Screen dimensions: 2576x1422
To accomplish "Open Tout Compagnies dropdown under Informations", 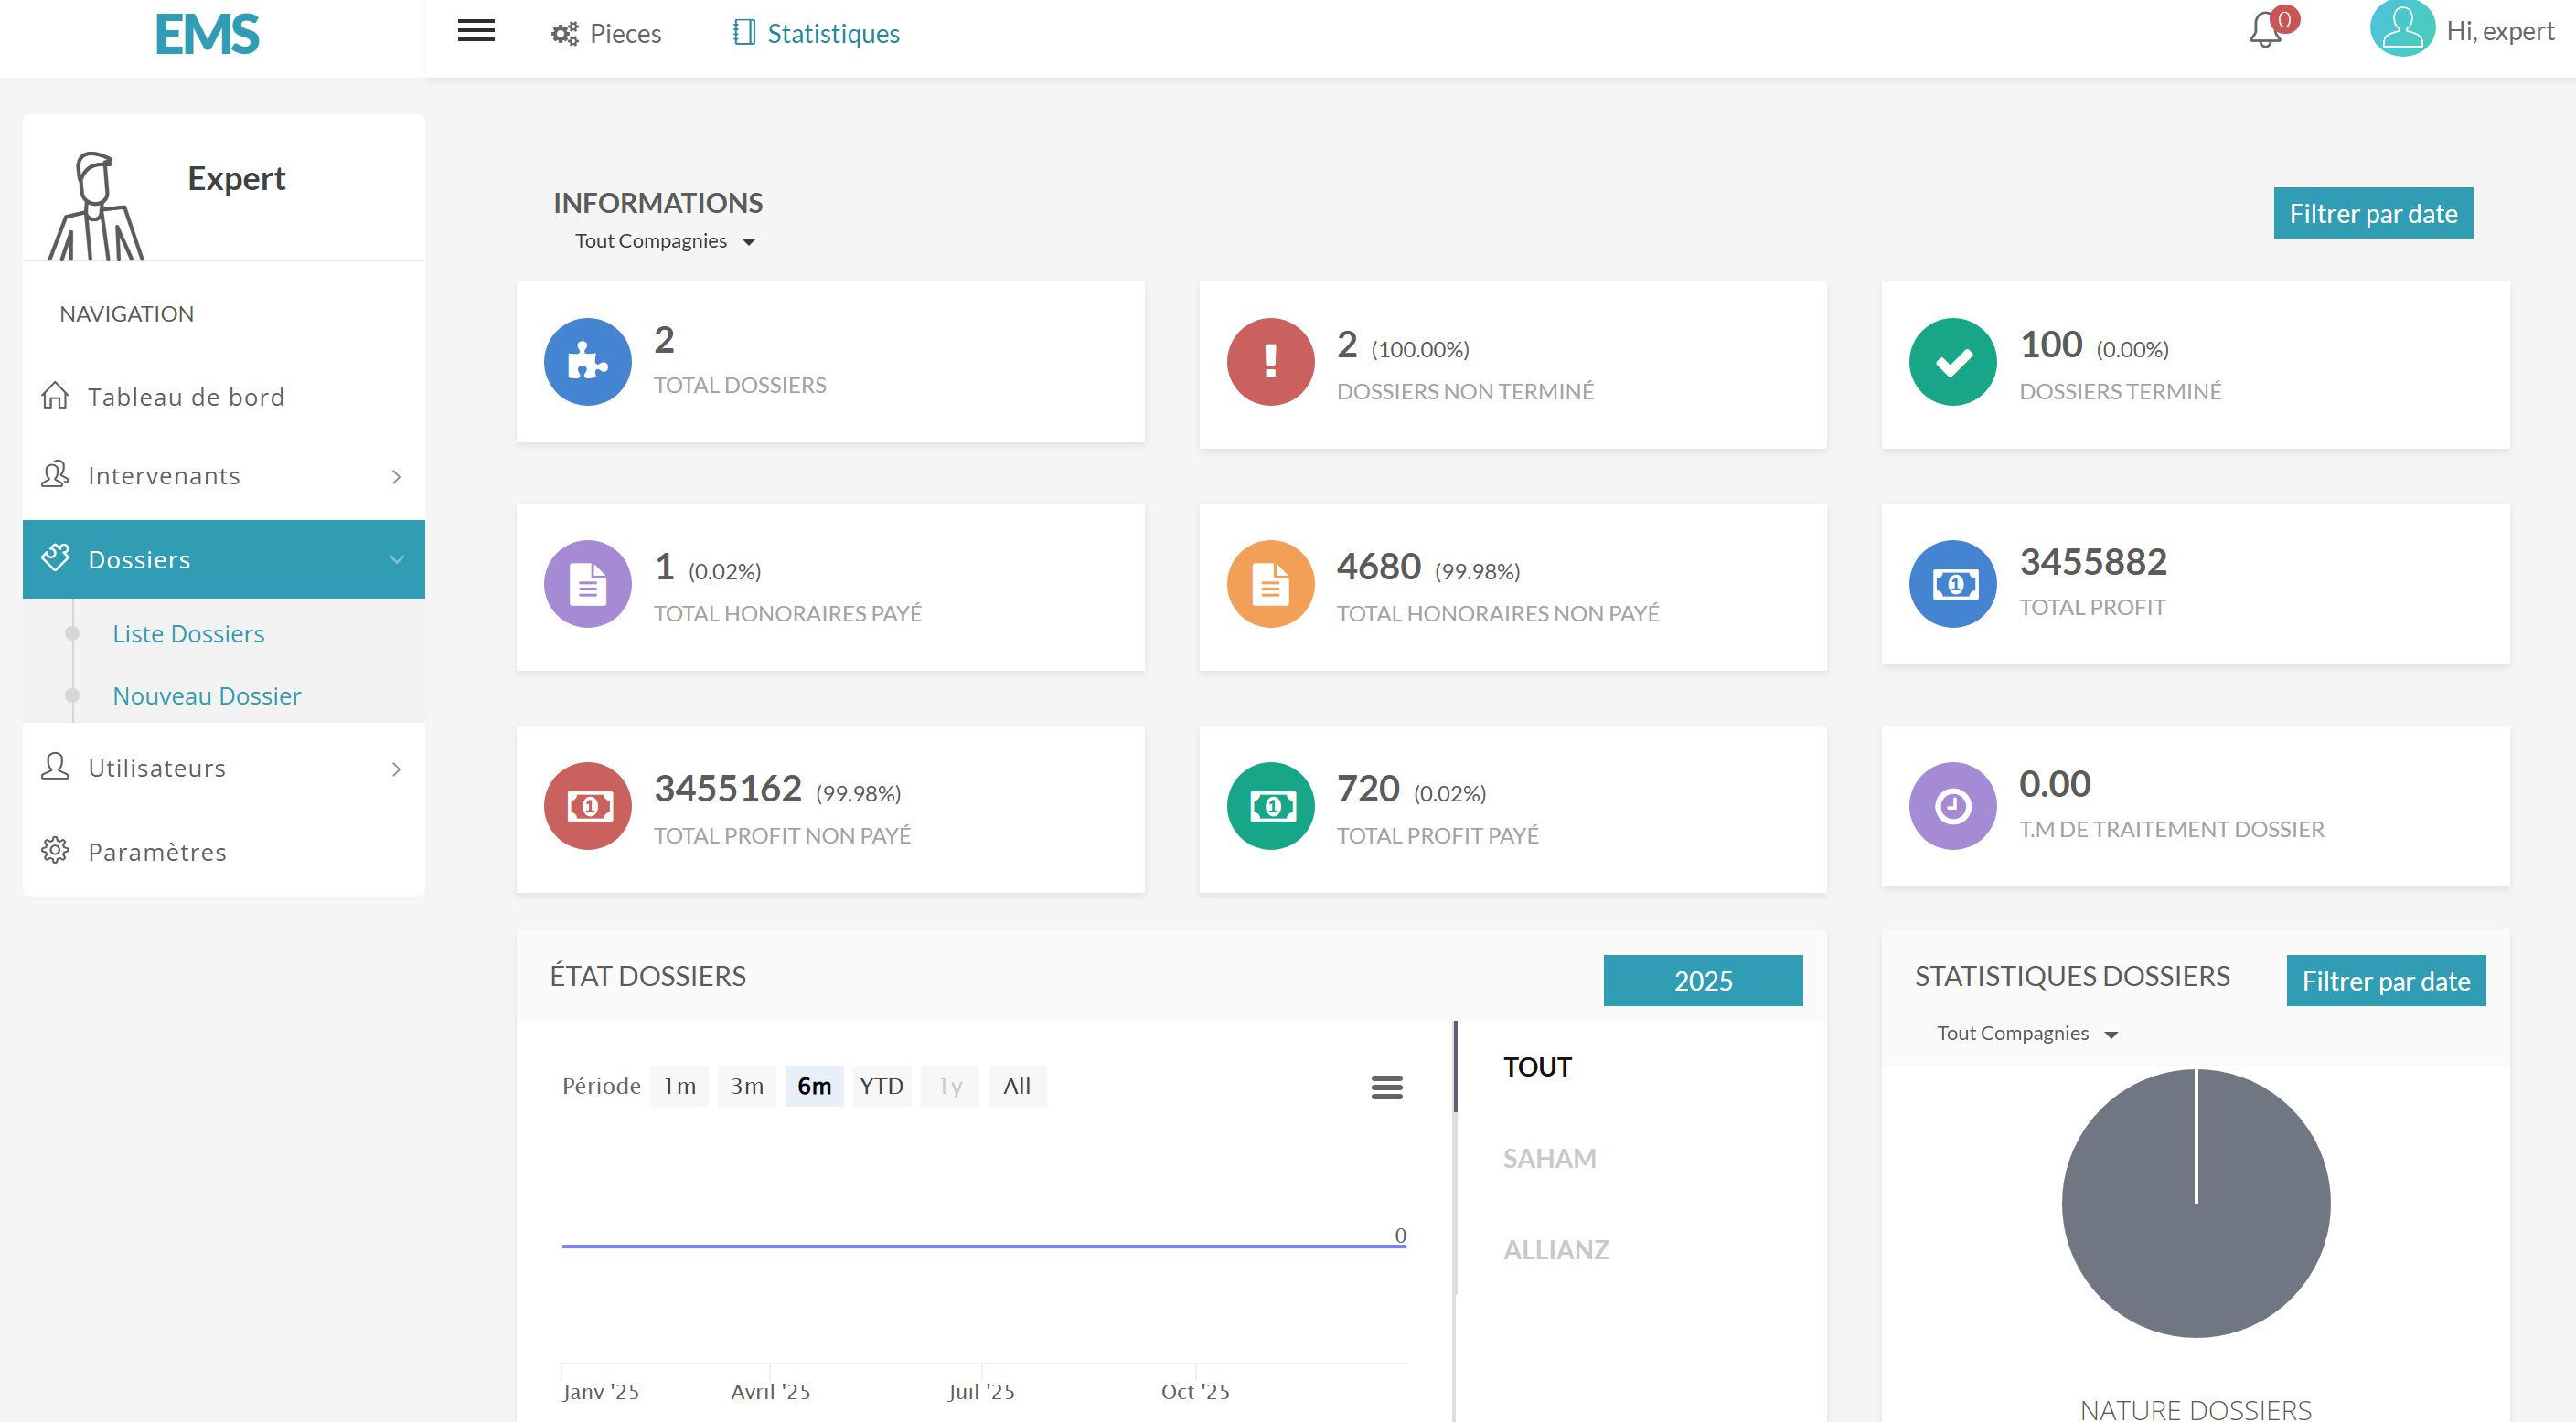I will pyautogui.click(x=665, y=241).
